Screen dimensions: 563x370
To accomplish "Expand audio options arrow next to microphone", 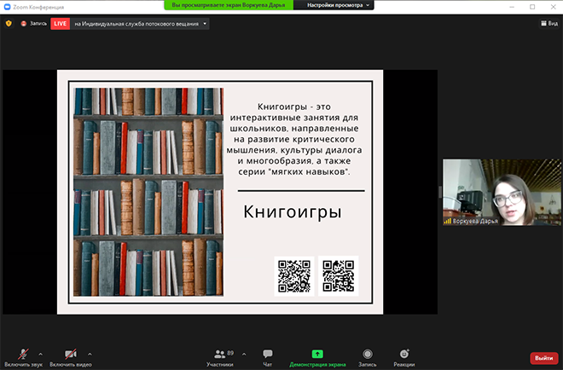I will [41, 353].
